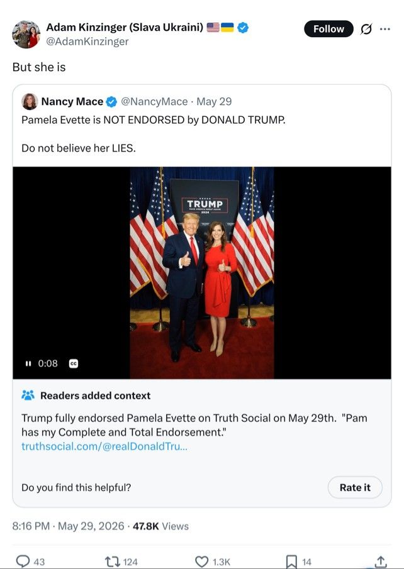Screen dimensions: 404x569
Task: Click the Readers added context icon
Action: pos(28,395)
